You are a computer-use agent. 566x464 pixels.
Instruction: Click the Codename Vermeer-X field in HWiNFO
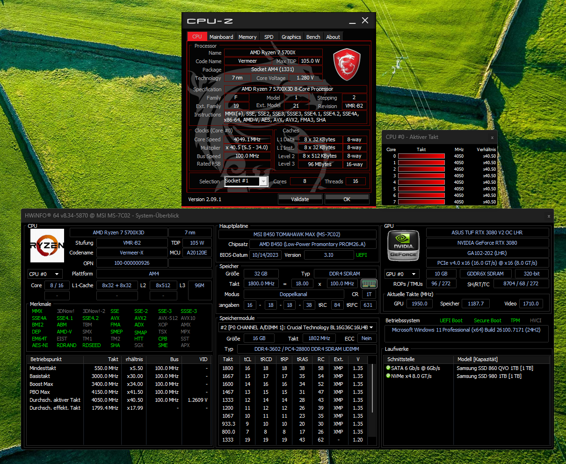(132, 253)
